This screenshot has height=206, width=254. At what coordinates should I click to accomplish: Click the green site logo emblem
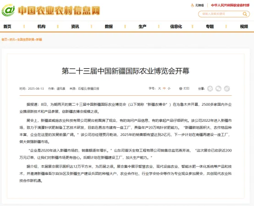pos(8,10)
